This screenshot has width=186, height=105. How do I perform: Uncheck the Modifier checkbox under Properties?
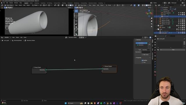coord(142,60)
